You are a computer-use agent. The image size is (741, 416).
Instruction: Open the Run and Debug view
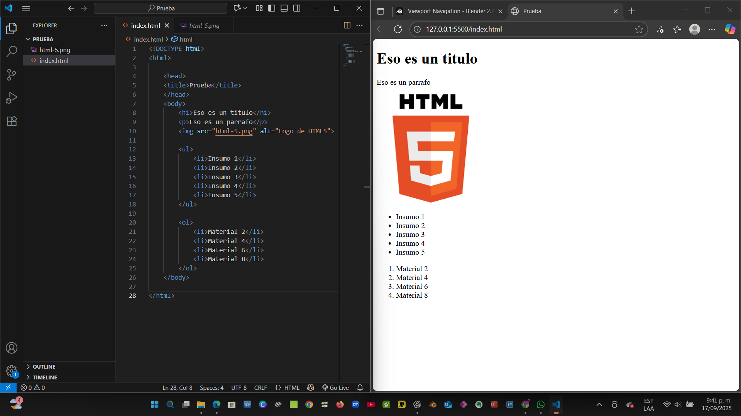tap(12, 98)
